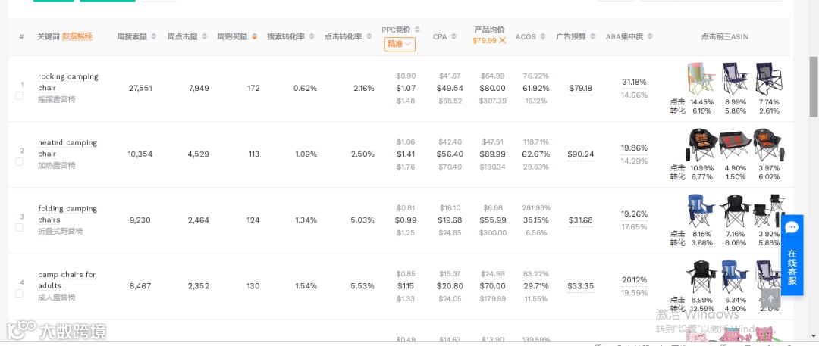
Task: Sort by 周购买量 column arrows
Action: 254,36
